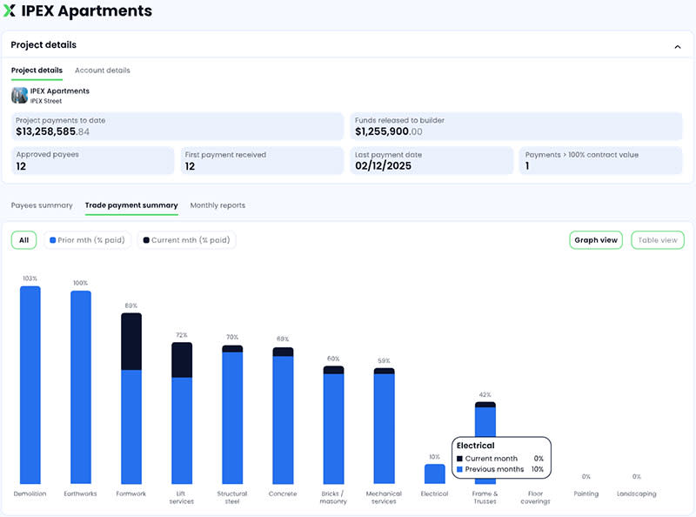
Task: Click the dark segment of Lift services bar
Action: (x=182, y=359)
